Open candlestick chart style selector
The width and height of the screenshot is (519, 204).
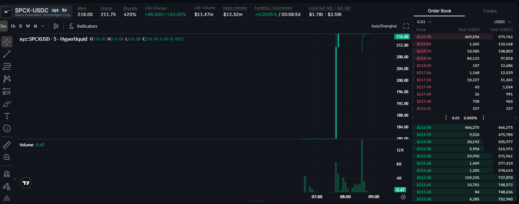tap(56, 26)
